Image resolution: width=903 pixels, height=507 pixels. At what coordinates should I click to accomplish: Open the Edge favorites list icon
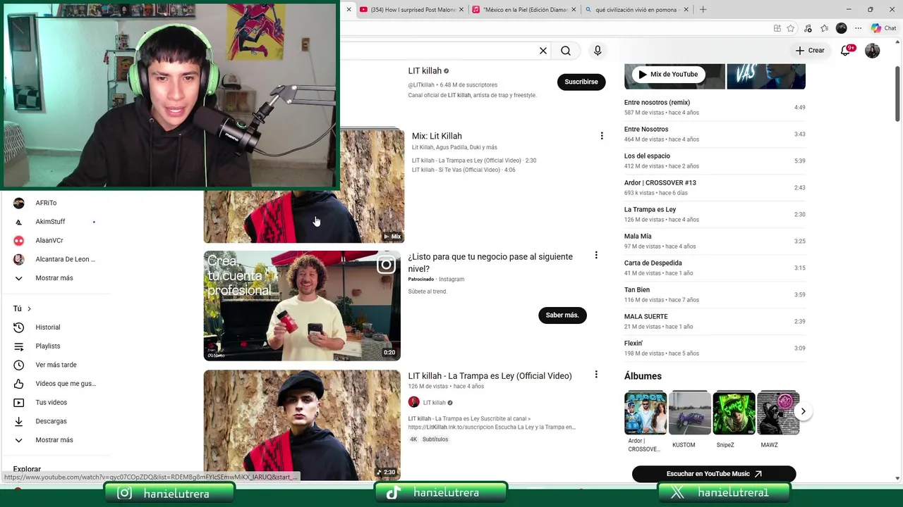(x=824, y=28)
